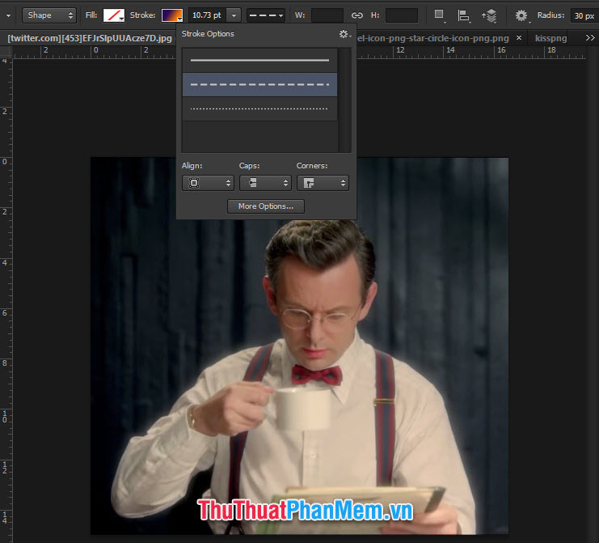The width and height of the screenshot is (599, 543).
Task: Select the dotted line stroke preset
Action: point(259,109)
